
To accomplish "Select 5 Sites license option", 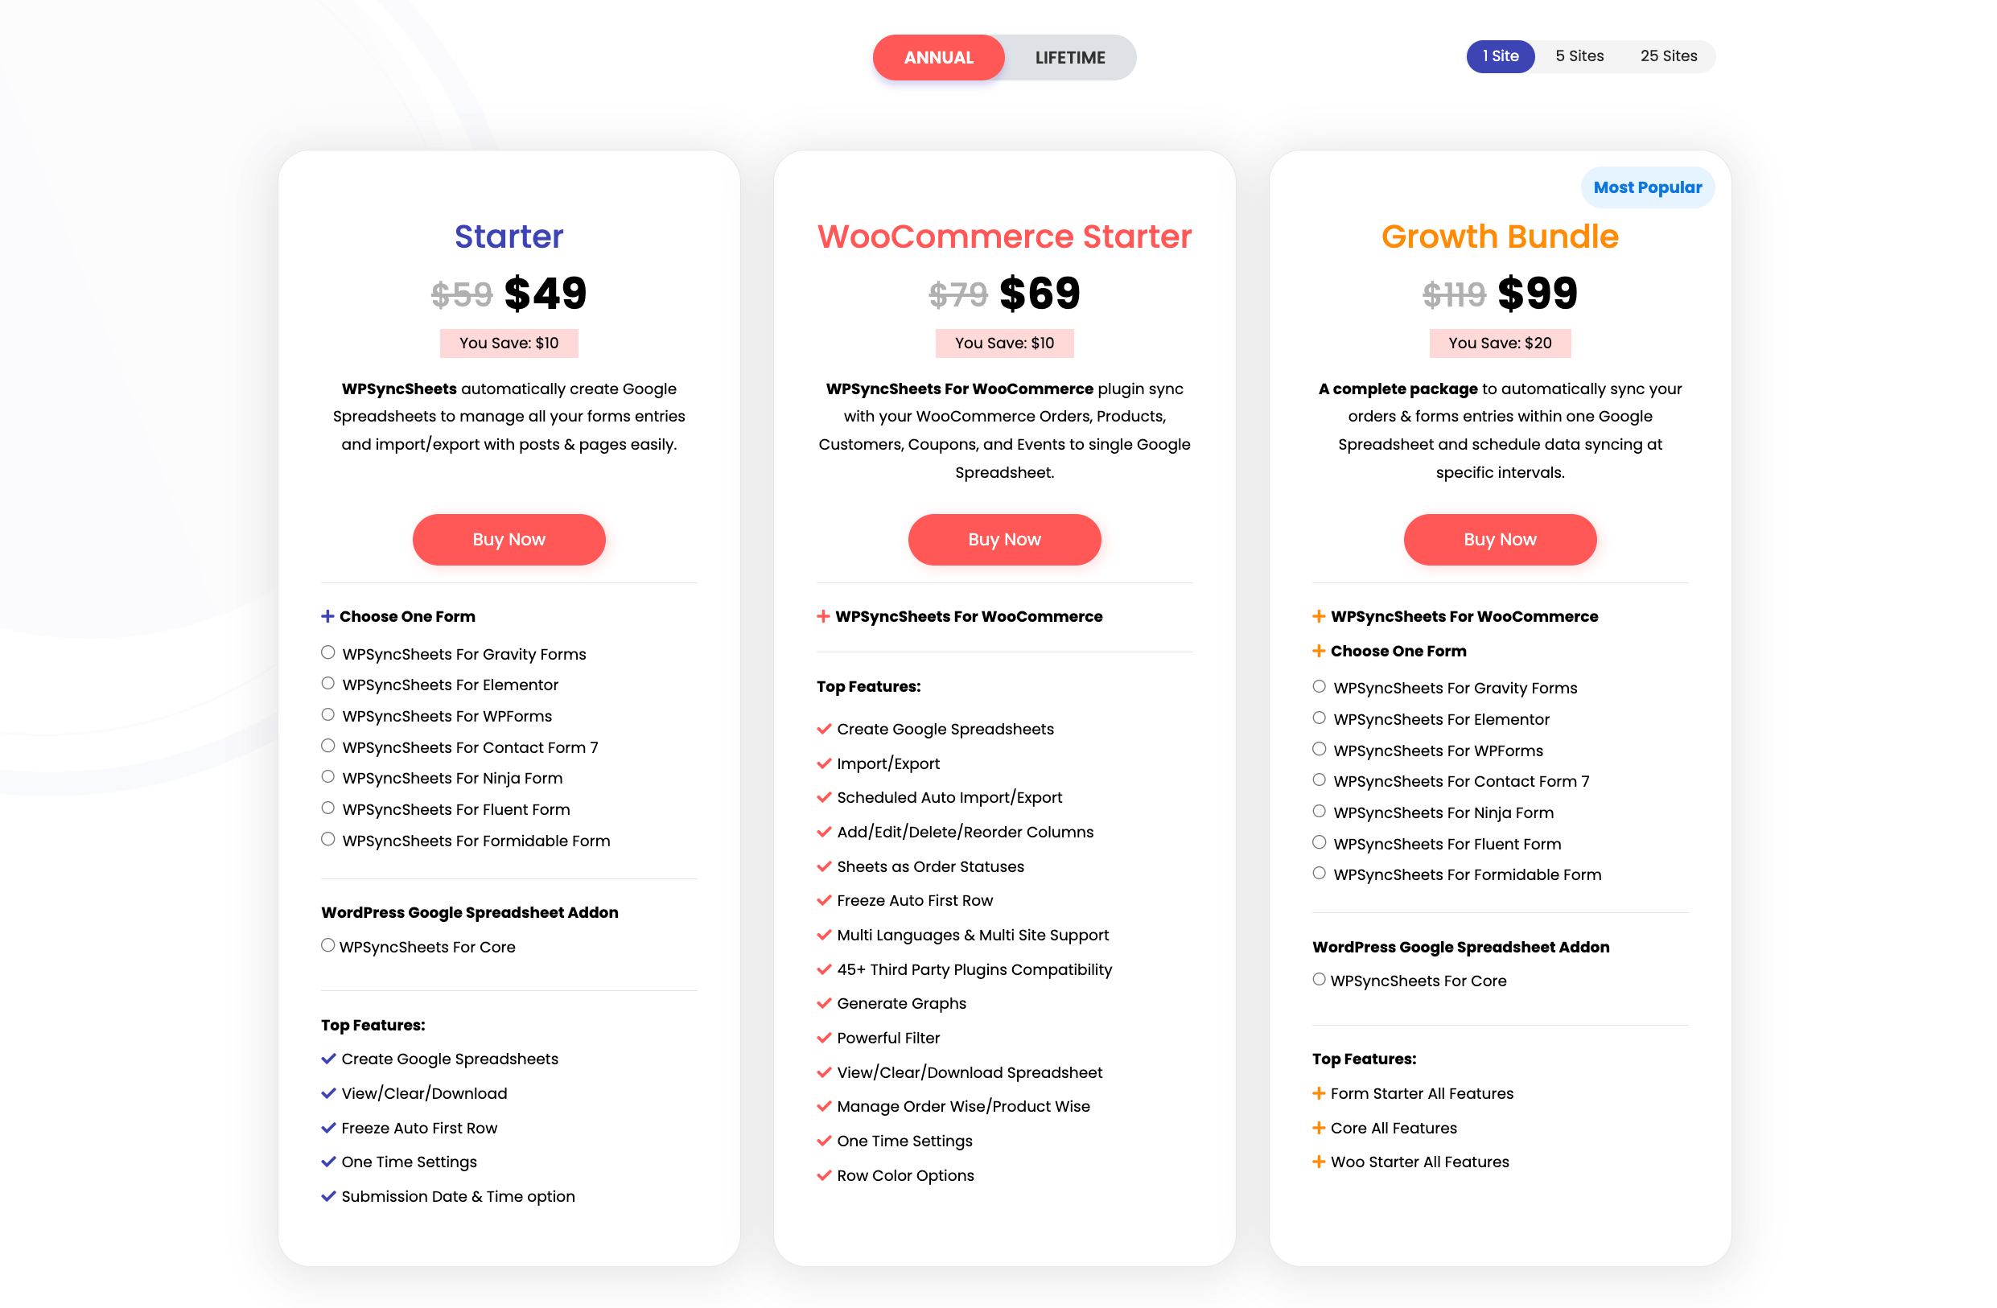I will click(1579, 56).
